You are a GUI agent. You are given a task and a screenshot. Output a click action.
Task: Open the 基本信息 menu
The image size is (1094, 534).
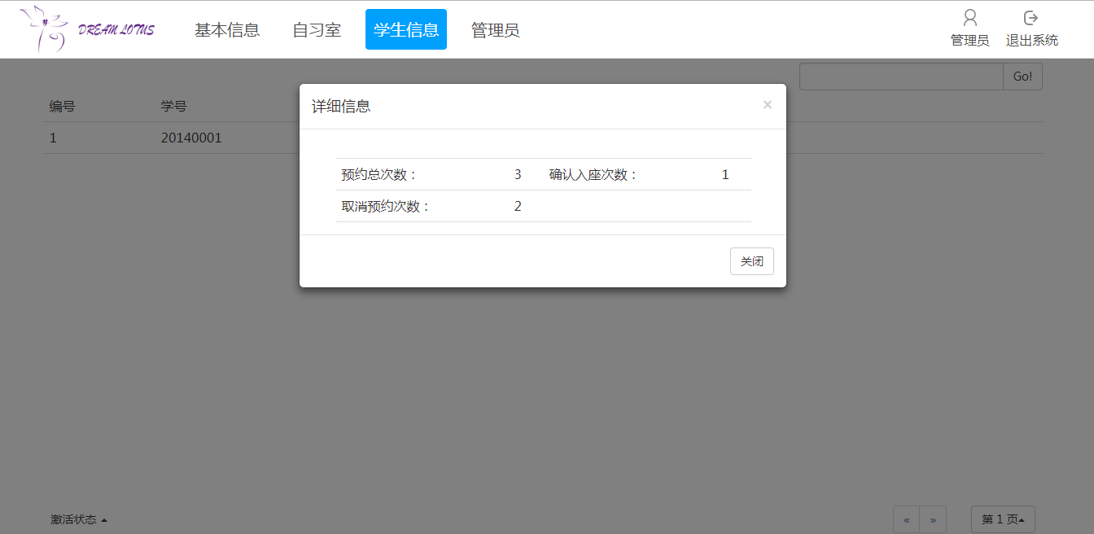tap(227, 30)
